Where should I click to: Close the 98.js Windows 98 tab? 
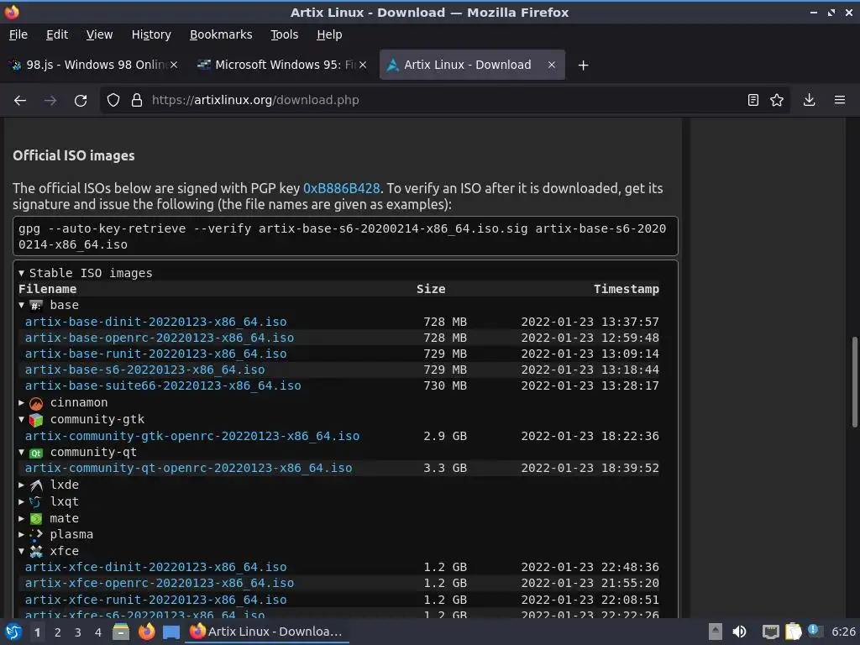tap(173, 65)
